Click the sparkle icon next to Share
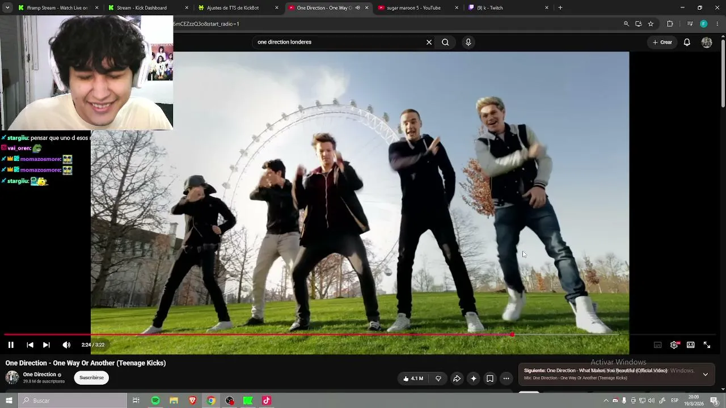Screen dimensions: 726x408 (474, 379)
